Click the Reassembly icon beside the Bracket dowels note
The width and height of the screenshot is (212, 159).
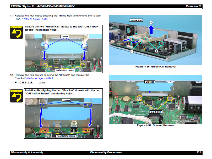17,95
